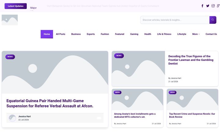Screen dimensions: 220x137
Task: Open the Health category
Action: coord(148,34)
